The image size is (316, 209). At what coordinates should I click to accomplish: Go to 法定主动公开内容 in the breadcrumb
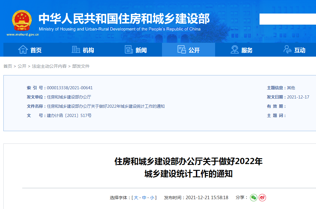(49, 66)
